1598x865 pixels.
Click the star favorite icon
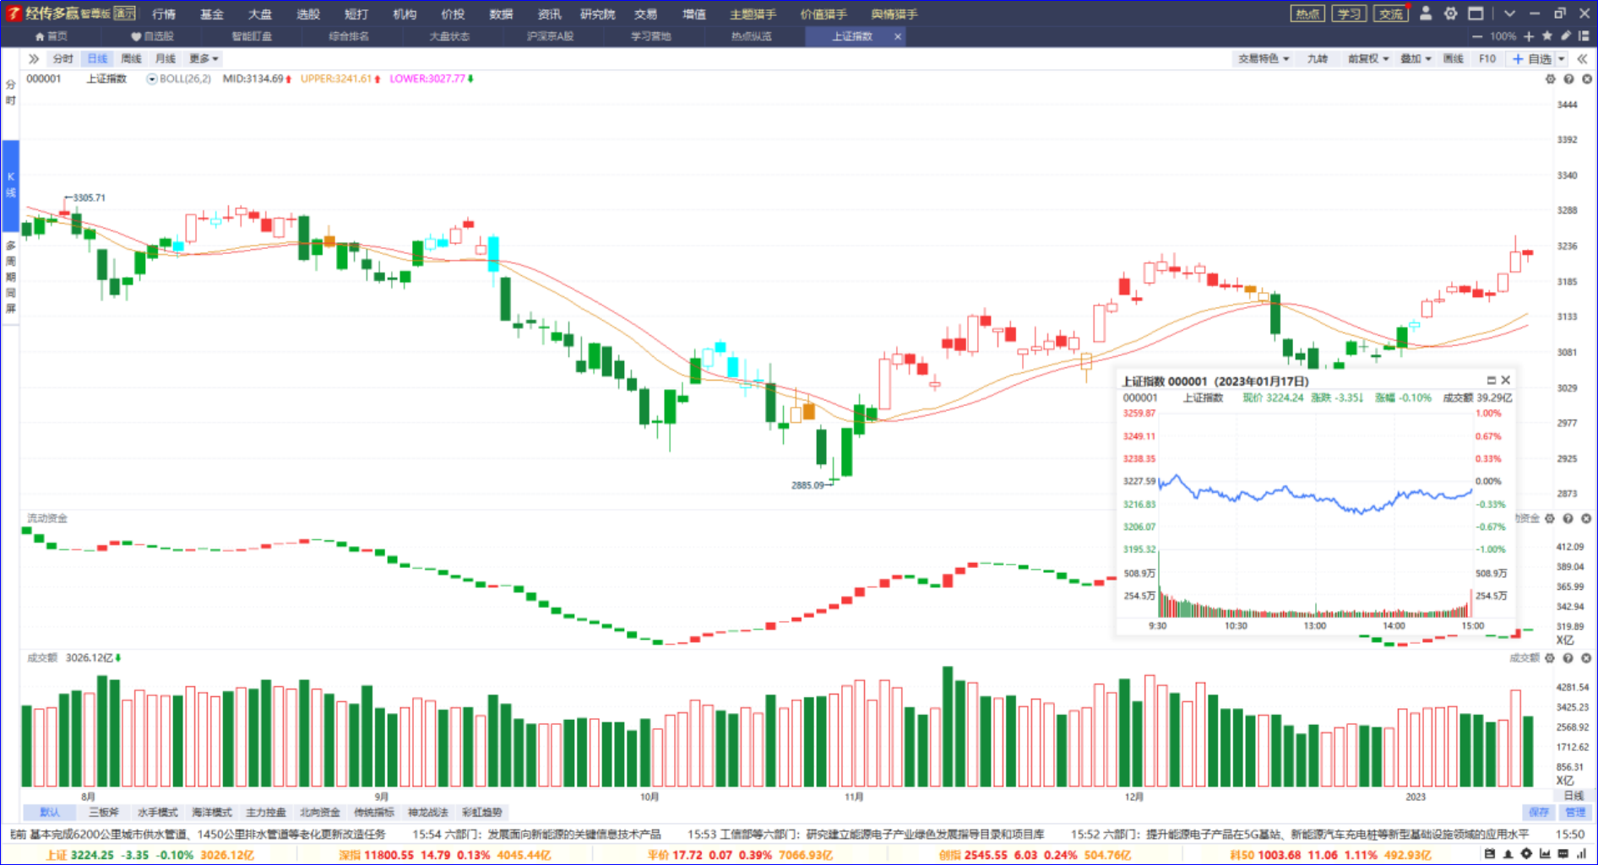point(1547,36)
